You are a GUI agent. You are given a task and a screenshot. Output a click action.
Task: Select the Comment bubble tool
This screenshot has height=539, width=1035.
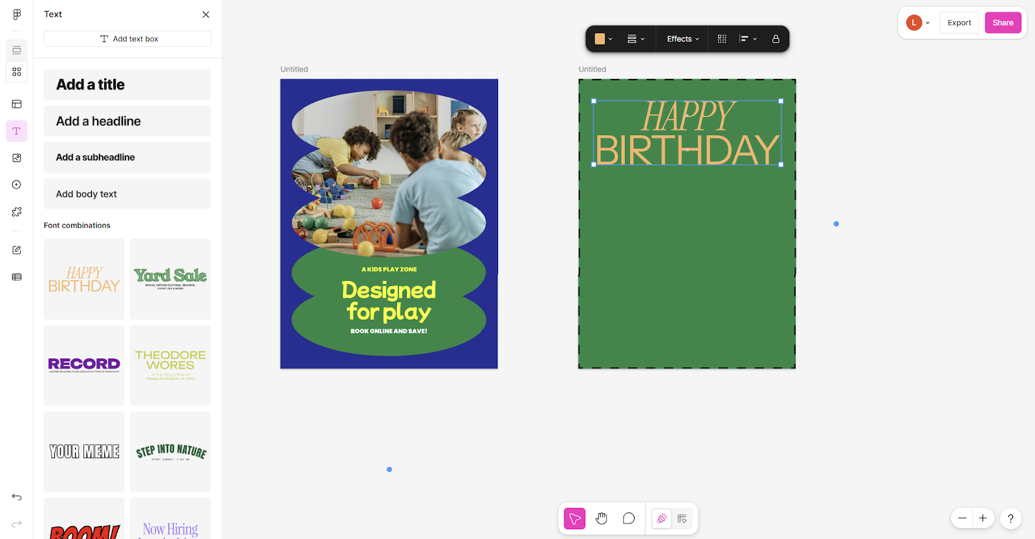tap(629, 519)
